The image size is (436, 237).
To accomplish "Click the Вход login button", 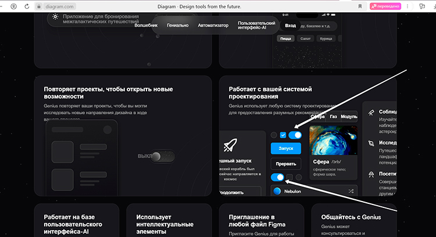I will click(290, 26).
